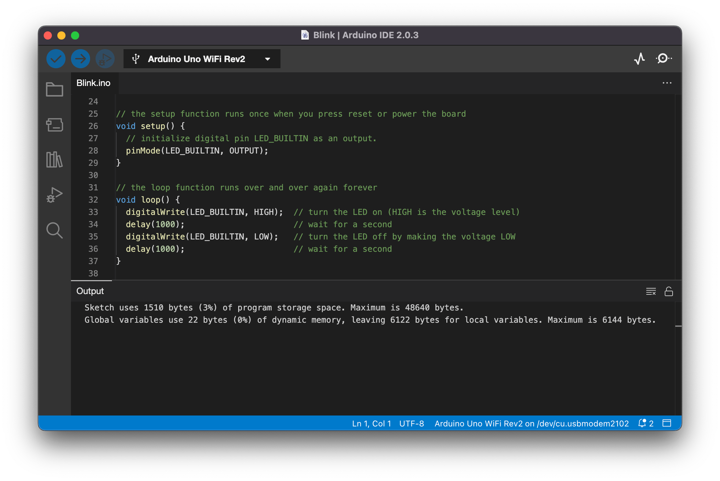
Task: Click the UTF-8 encoding status item
Action: 412,423
